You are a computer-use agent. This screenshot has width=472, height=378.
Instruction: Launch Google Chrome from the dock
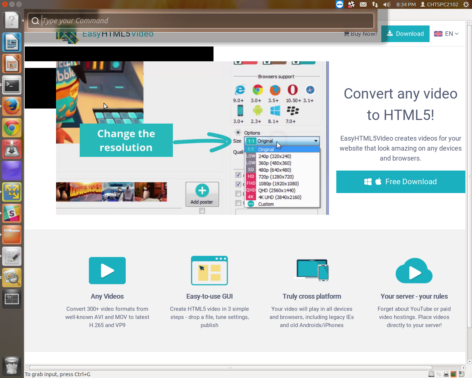12,128
